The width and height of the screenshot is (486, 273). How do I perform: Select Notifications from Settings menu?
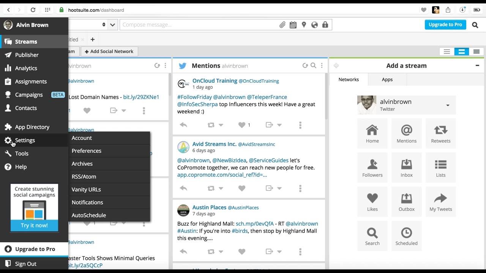tap(109, 202)
